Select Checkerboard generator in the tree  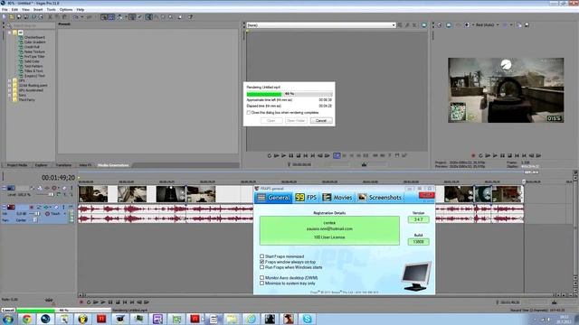(x=34, y=37)
